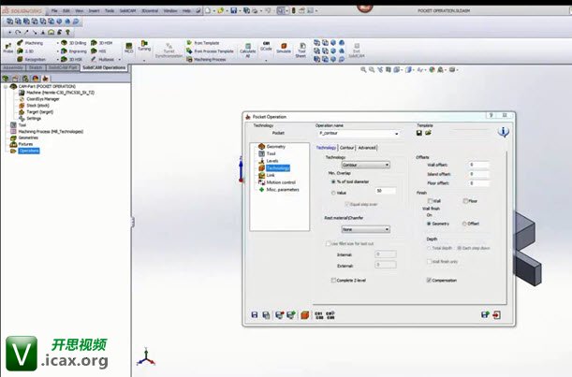Select the Recognition ribbon icon
The image size is (572, 377).
[21, 59]
